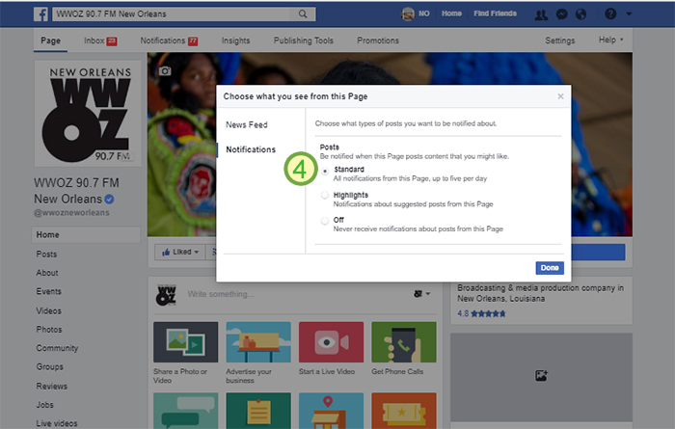This screenshot has height=429, width=675.
Task: Click the help question mark icon
Action: click(610, 13)
